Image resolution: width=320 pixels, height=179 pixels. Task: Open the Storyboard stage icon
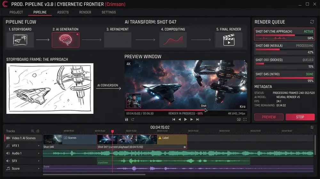[x=20, y=40]
